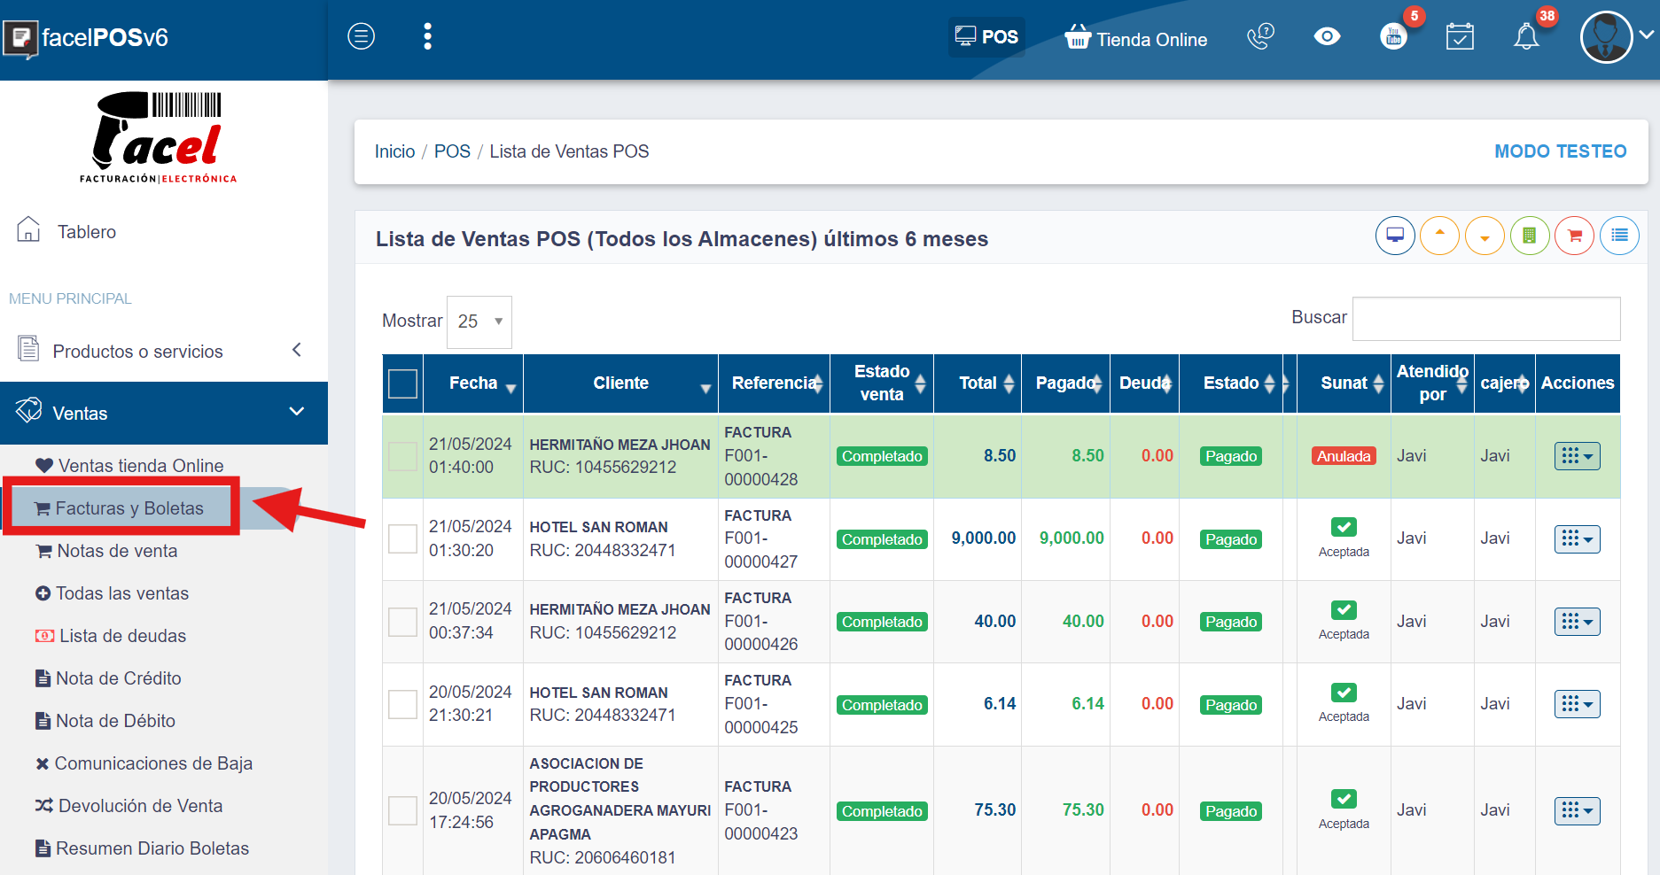Open the notifications bell

click(x=1526, y=36)
